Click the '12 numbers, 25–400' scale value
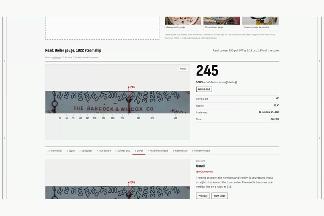Screen dimensions: 324x216 click(x=269, y=112)
